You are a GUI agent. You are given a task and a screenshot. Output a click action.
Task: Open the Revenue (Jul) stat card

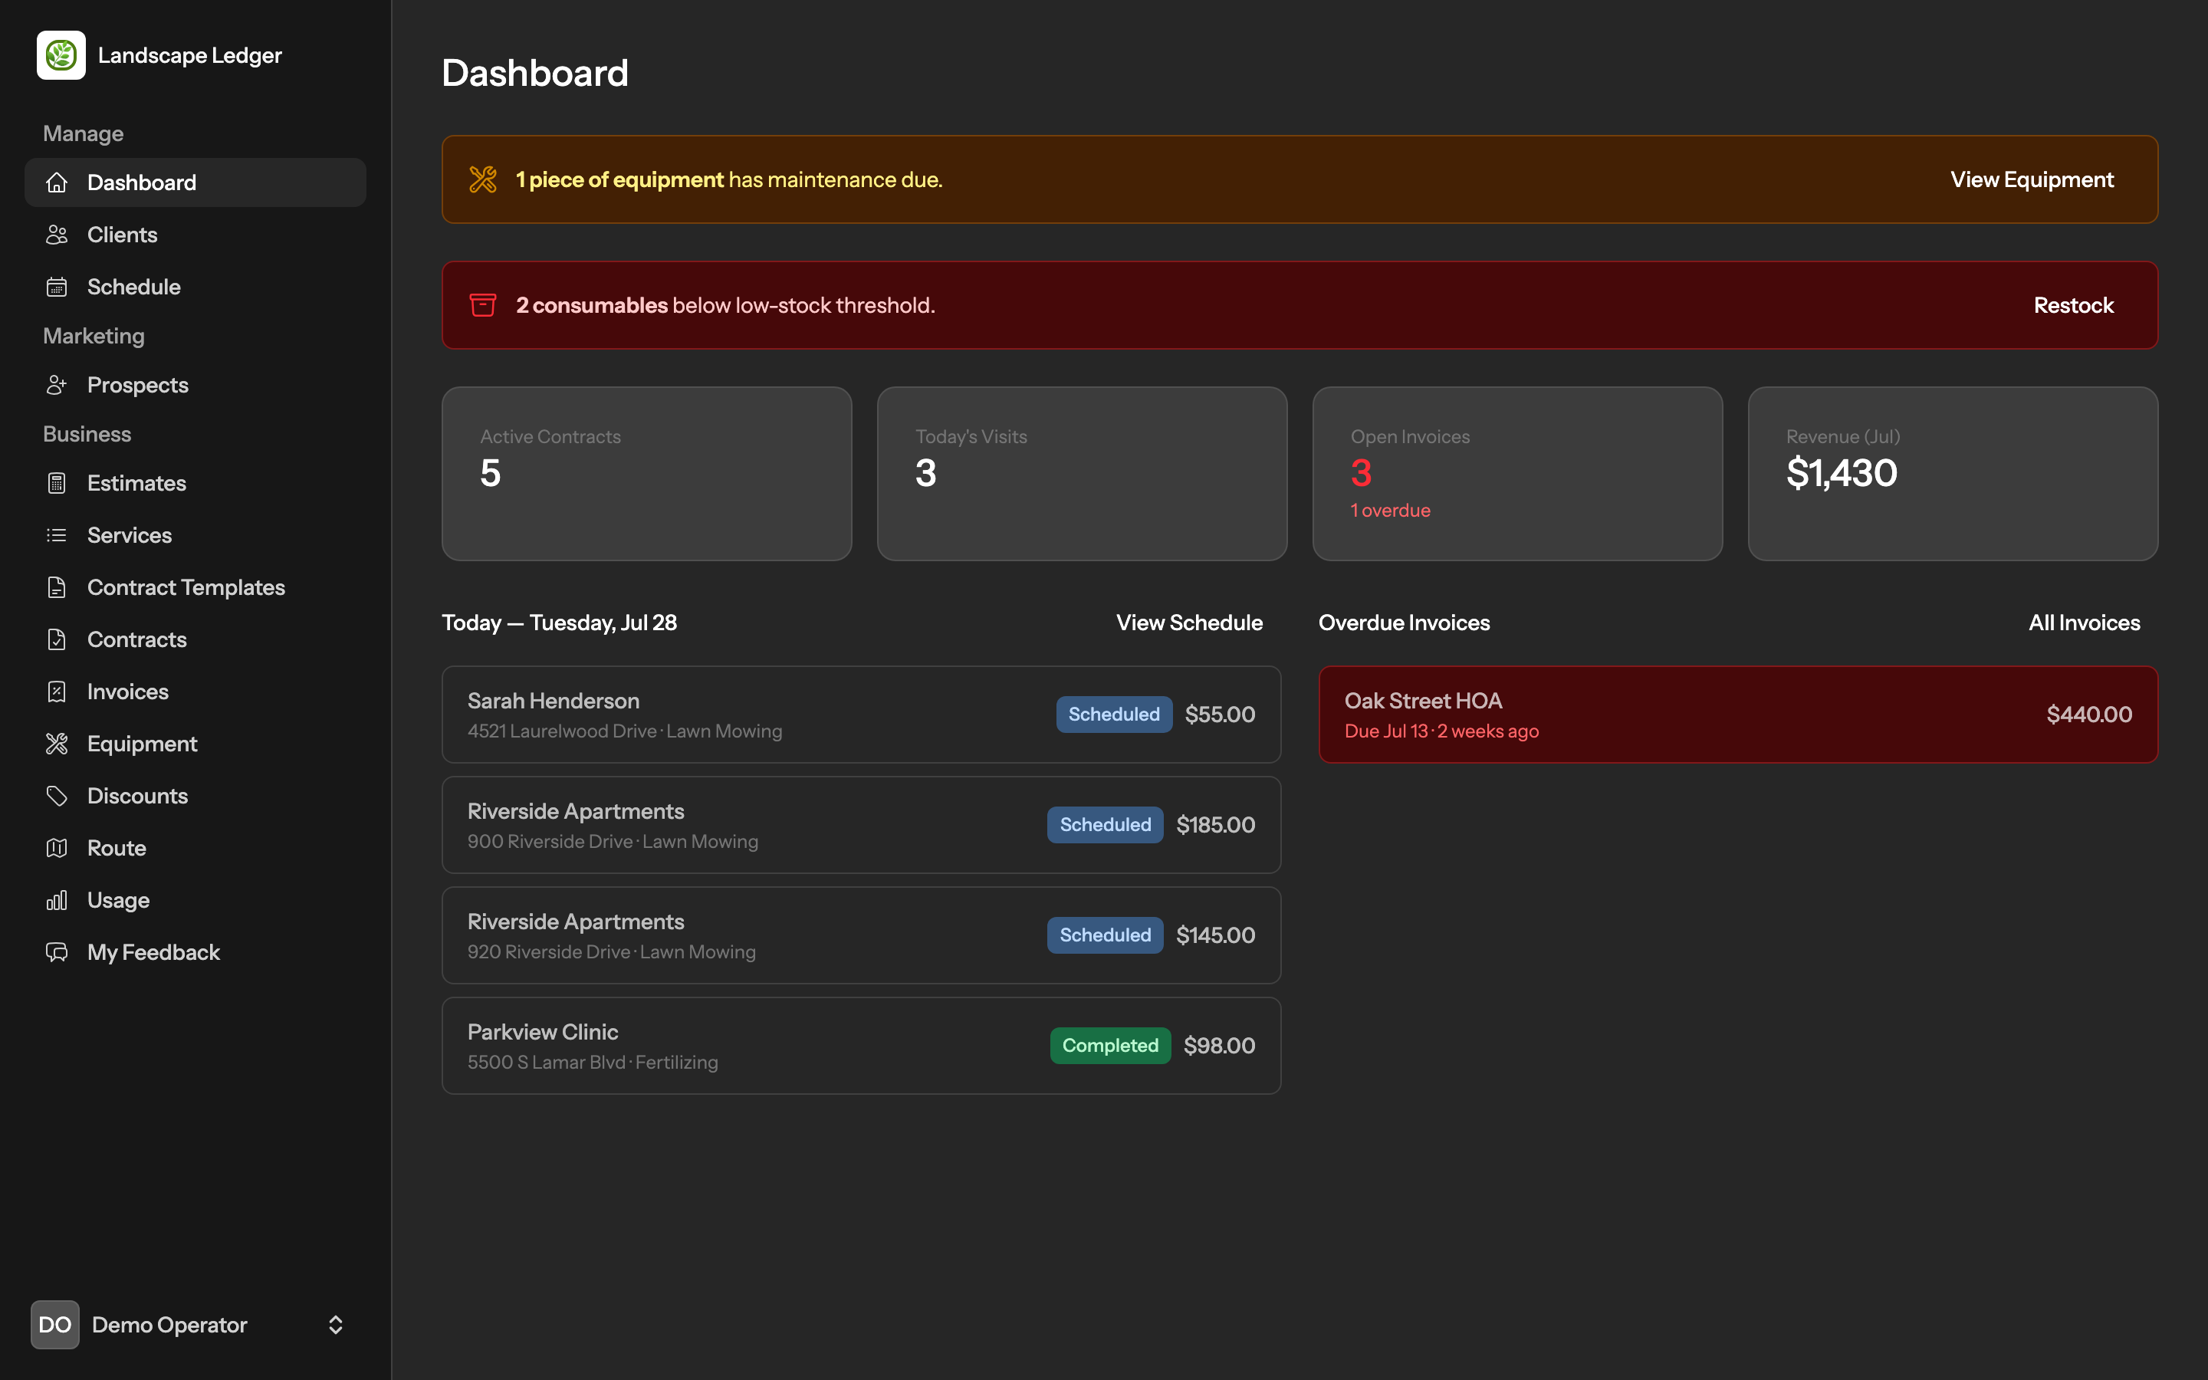pyautogui.click(x=1953, y=474)
